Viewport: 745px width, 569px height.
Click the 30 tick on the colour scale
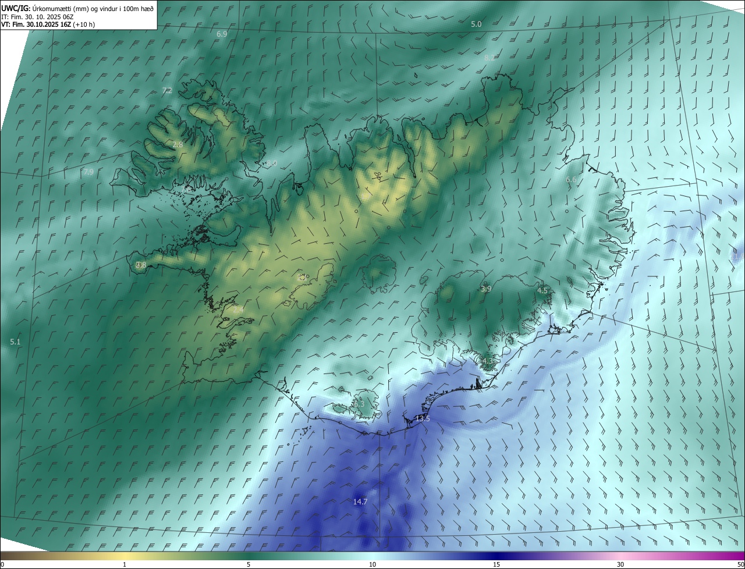tap(620, 565)
